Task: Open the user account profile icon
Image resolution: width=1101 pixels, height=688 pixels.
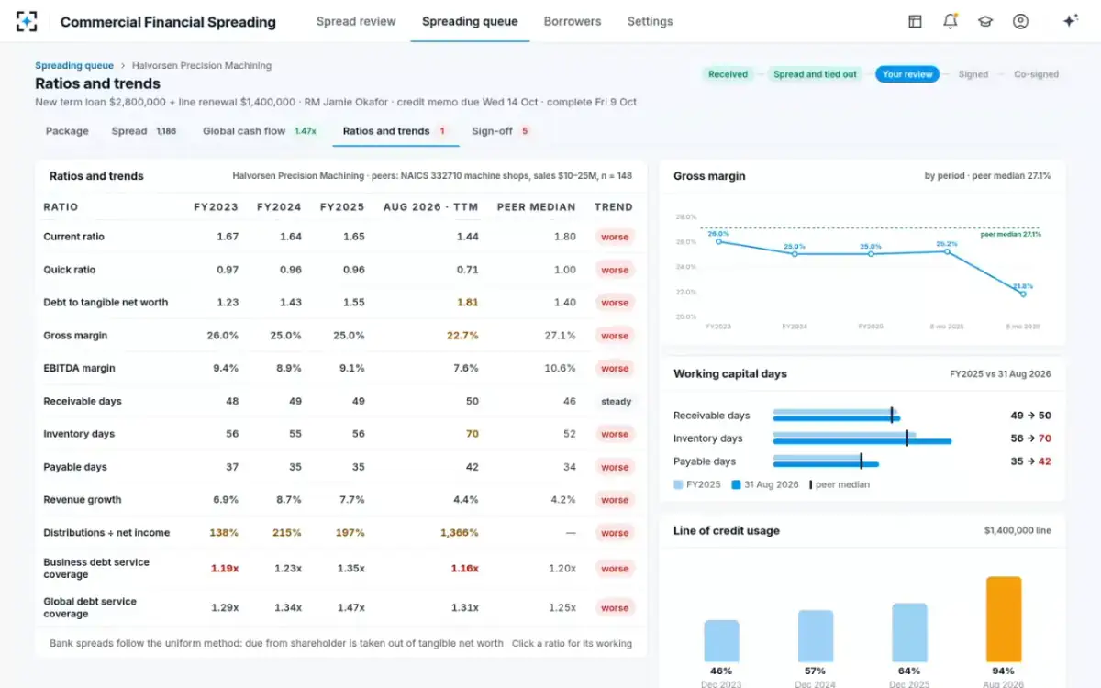Action: click(1020, 21)
